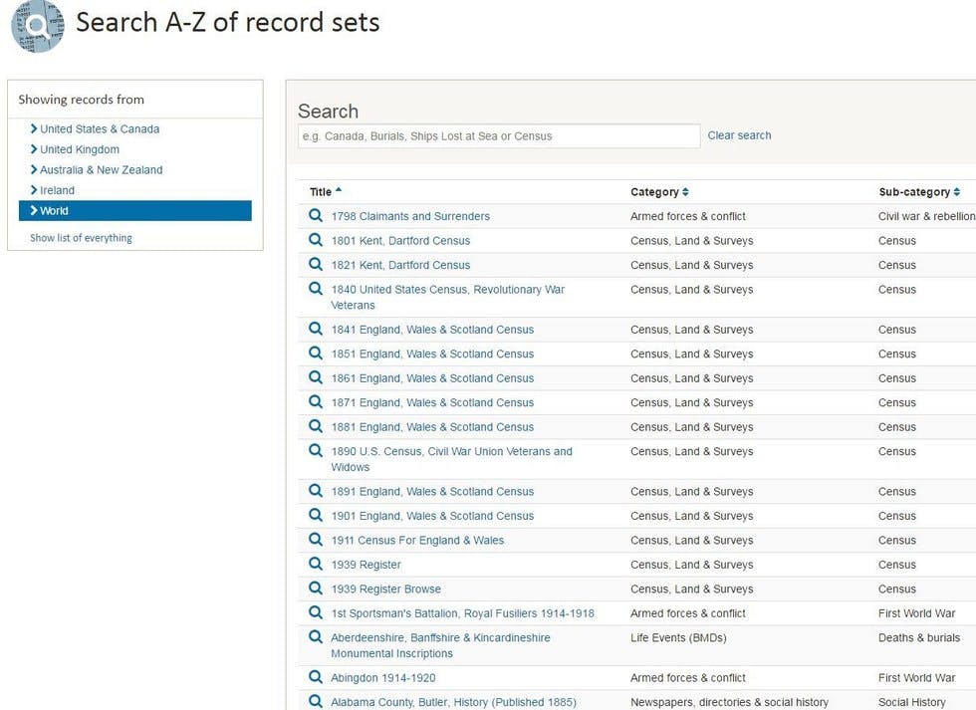This screenshot has width=976, height=710.
Task: Expand the Ireland region
Action: [54, 189]
